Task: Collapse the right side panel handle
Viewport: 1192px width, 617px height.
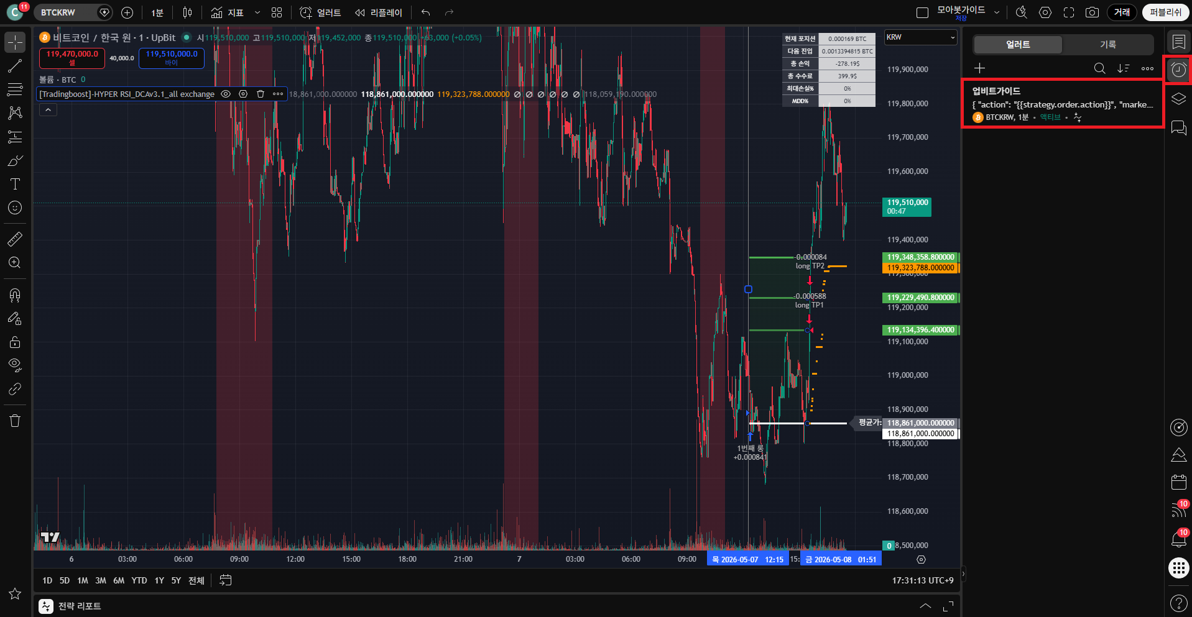Action: click(x=963, y=574)
